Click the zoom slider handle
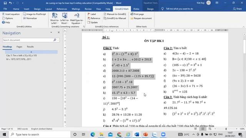The height and width of the screenshot is (138, 246). point(226,129)
